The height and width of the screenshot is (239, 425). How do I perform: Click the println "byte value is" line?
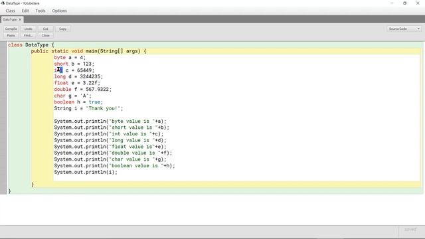(110, 121)
